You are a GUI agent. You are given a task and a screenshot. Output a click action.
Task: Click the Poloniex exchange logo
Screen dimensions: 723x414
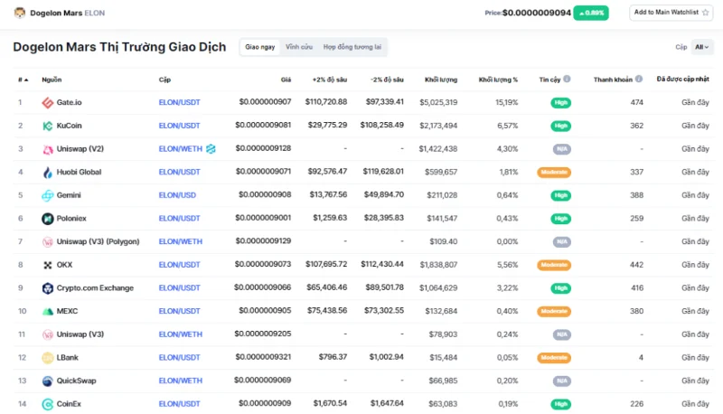point(48,219)
